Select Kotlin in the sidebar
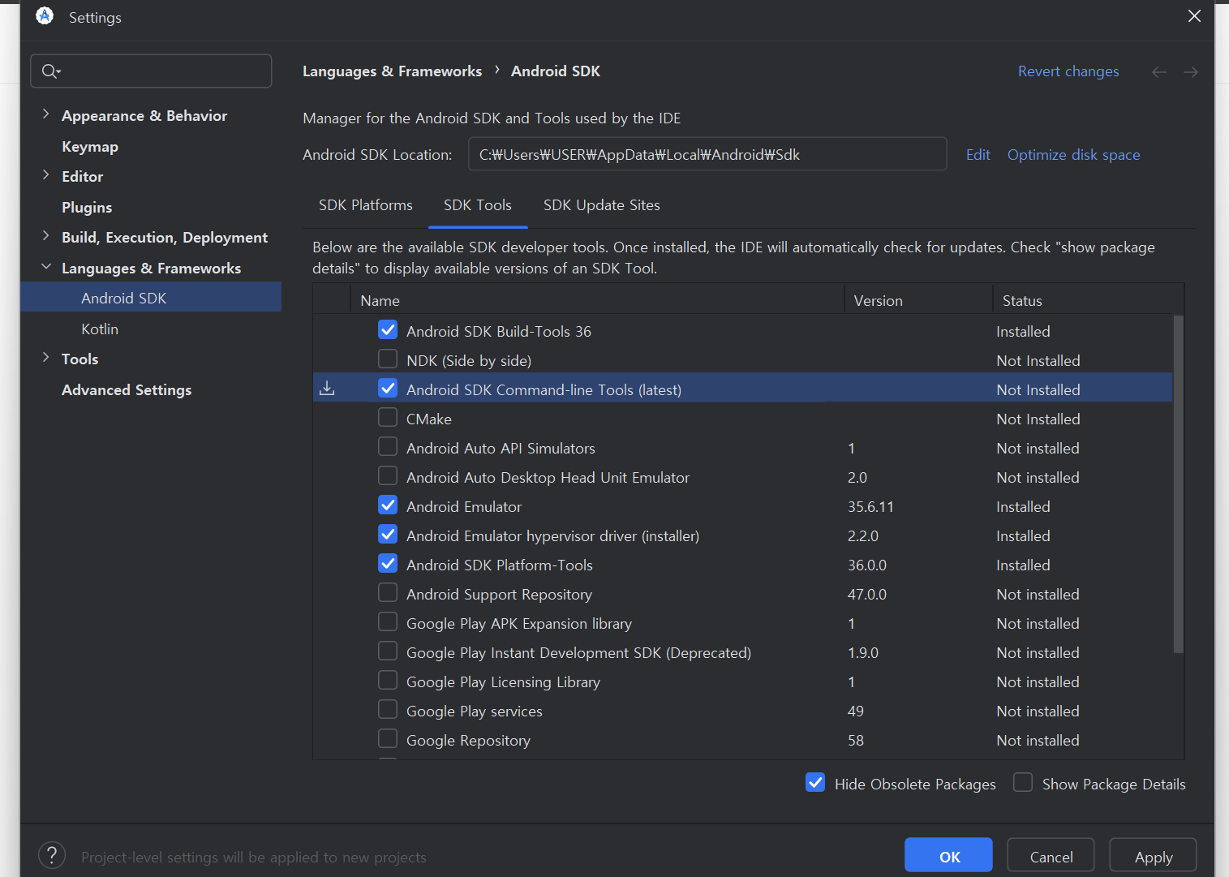The width and height of the screenshot is (1229, 877). click(100, 329)
